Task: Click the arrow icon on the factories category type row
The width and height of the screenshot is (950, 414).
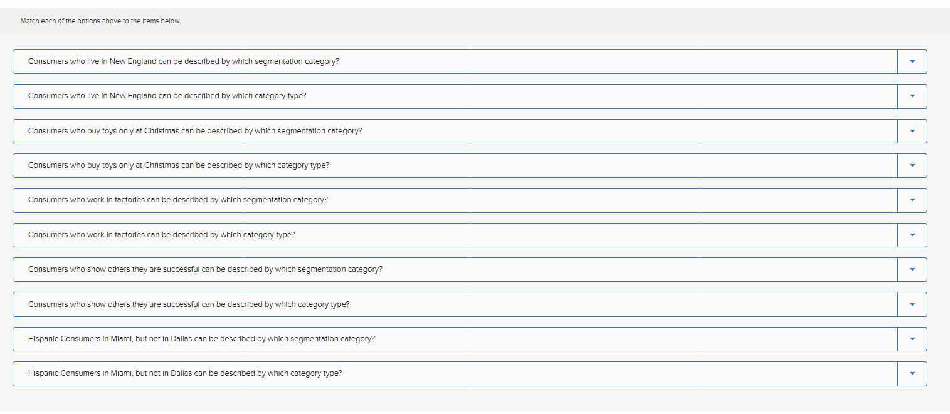Action: [x=912, y=235]
